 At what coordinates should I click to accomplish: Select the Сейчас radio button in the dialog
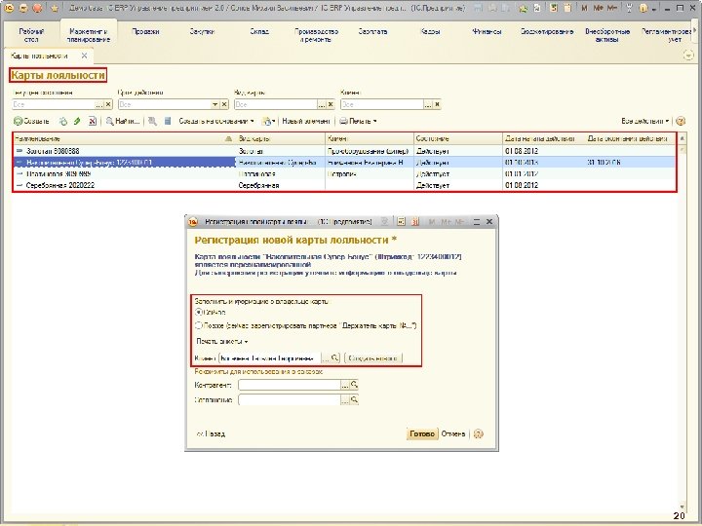pos(199,313)
